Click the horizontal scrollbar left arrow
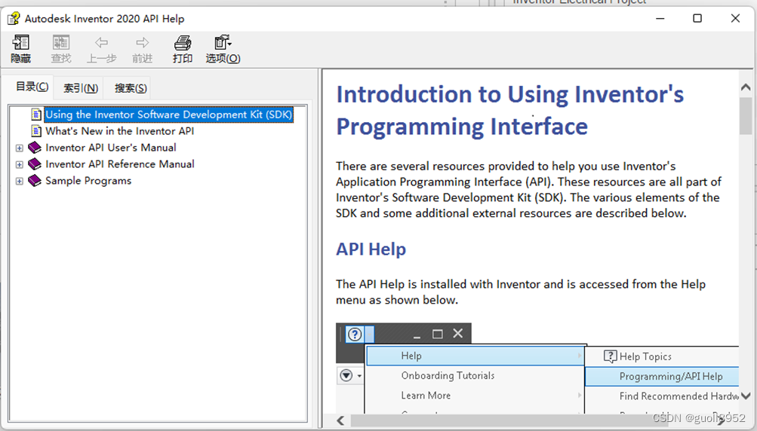The height and width of the screenshot is (431, 757). tap(341, 420)
